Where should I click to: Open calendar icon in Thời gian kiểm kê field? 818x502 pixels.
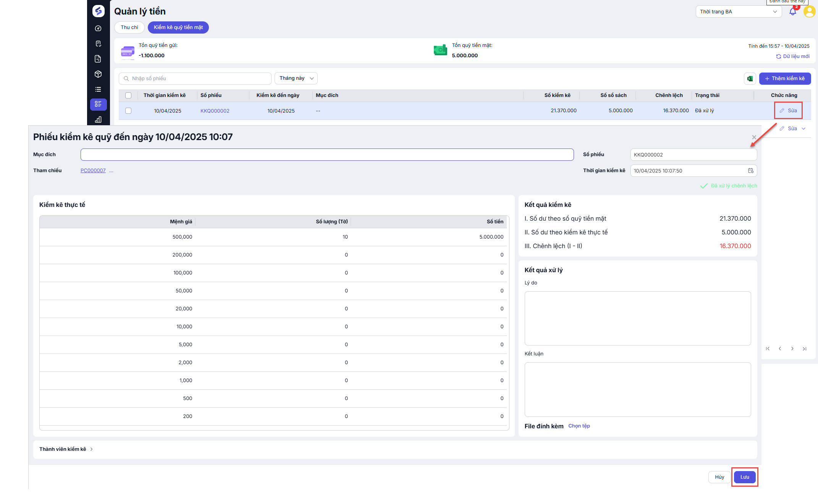click(x=750, y=171)
